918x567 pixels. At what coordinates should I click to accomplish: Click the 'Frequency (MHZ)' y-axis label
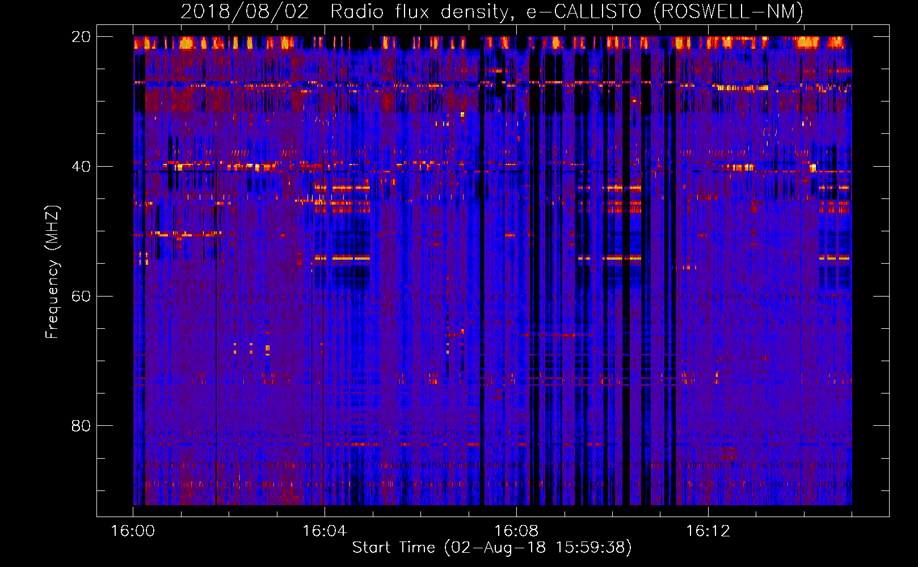point(52,272)
